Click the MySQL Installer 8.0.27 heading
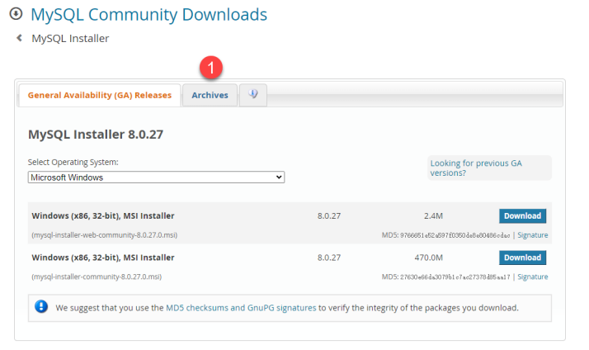The height and width of the screenshot is (350, 589). tap(96, 135)
